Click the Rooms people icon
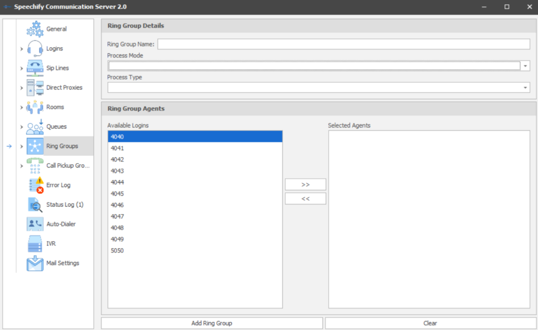Screen dimensions: 538x330 tap(35, 107)
